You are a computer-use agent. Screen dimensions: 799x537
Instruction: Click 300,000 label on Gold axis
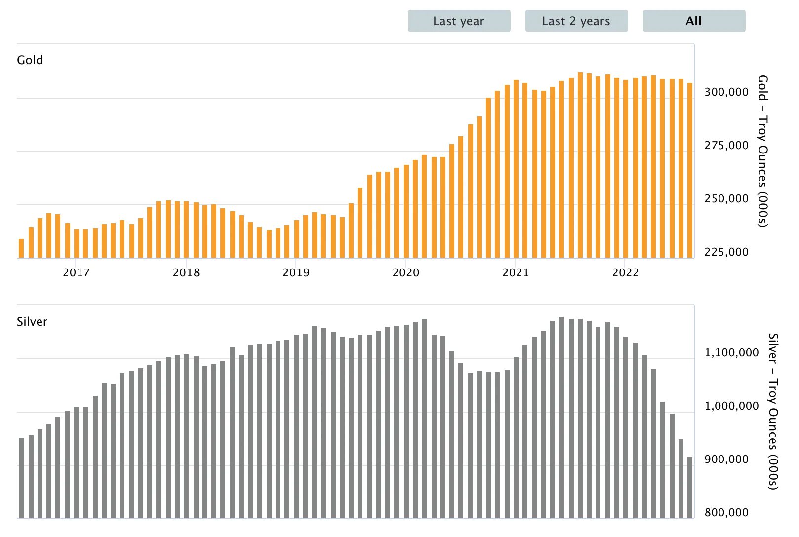(x=726, y=92)
